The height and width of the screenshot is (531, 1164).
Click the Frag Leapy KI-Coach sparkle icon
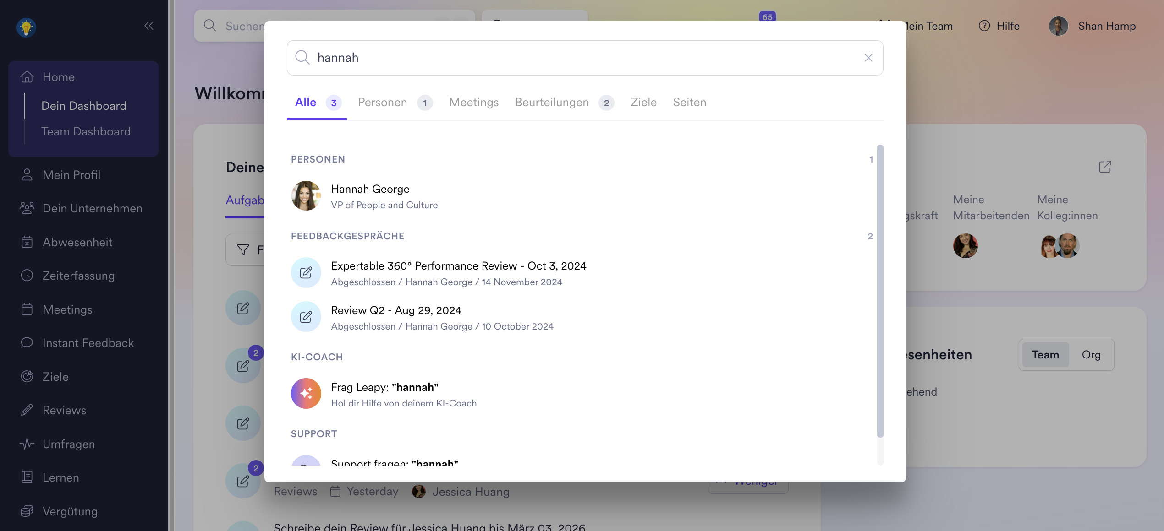point(306,393)
